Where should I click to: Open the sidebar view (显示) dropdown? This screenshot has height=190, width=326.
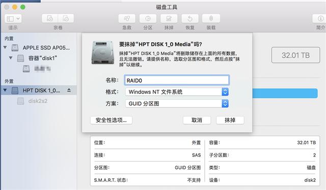[x=13, y=19]
